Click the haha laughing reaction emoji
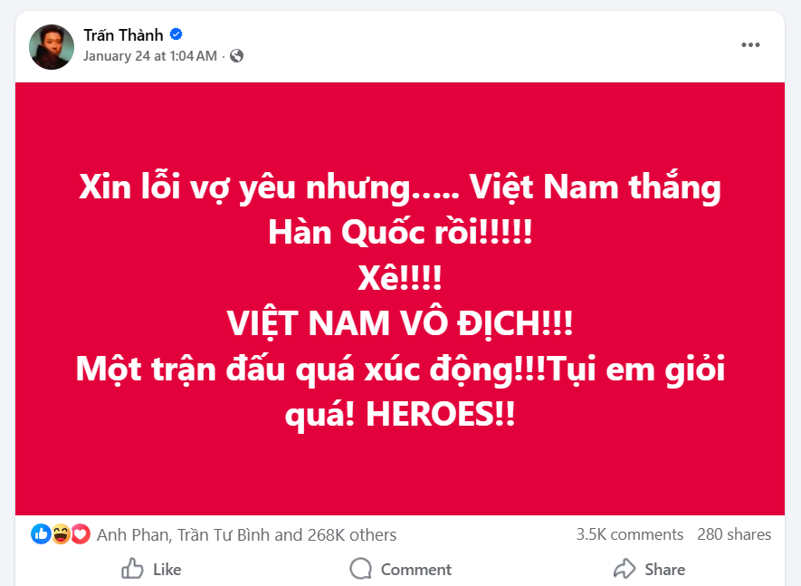 (60, 533)
